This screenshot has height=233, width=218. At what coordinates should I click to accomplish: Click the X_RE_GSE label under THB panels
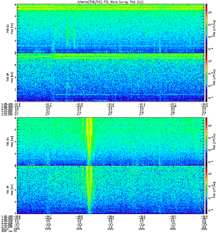7,104
